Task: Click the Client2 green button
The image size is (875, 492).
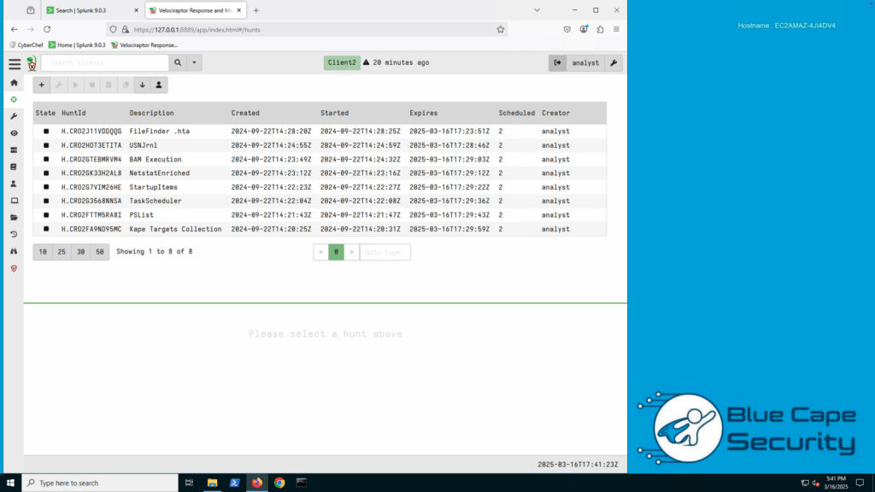Action: [x=341, y=63]
